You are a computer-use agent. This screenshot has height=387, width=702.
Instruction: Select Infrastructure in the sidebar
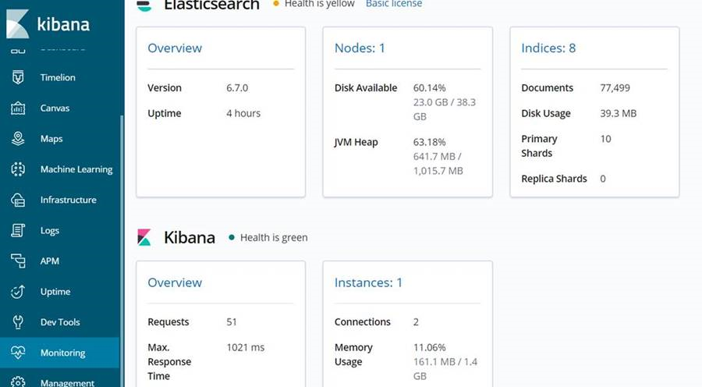68,200
